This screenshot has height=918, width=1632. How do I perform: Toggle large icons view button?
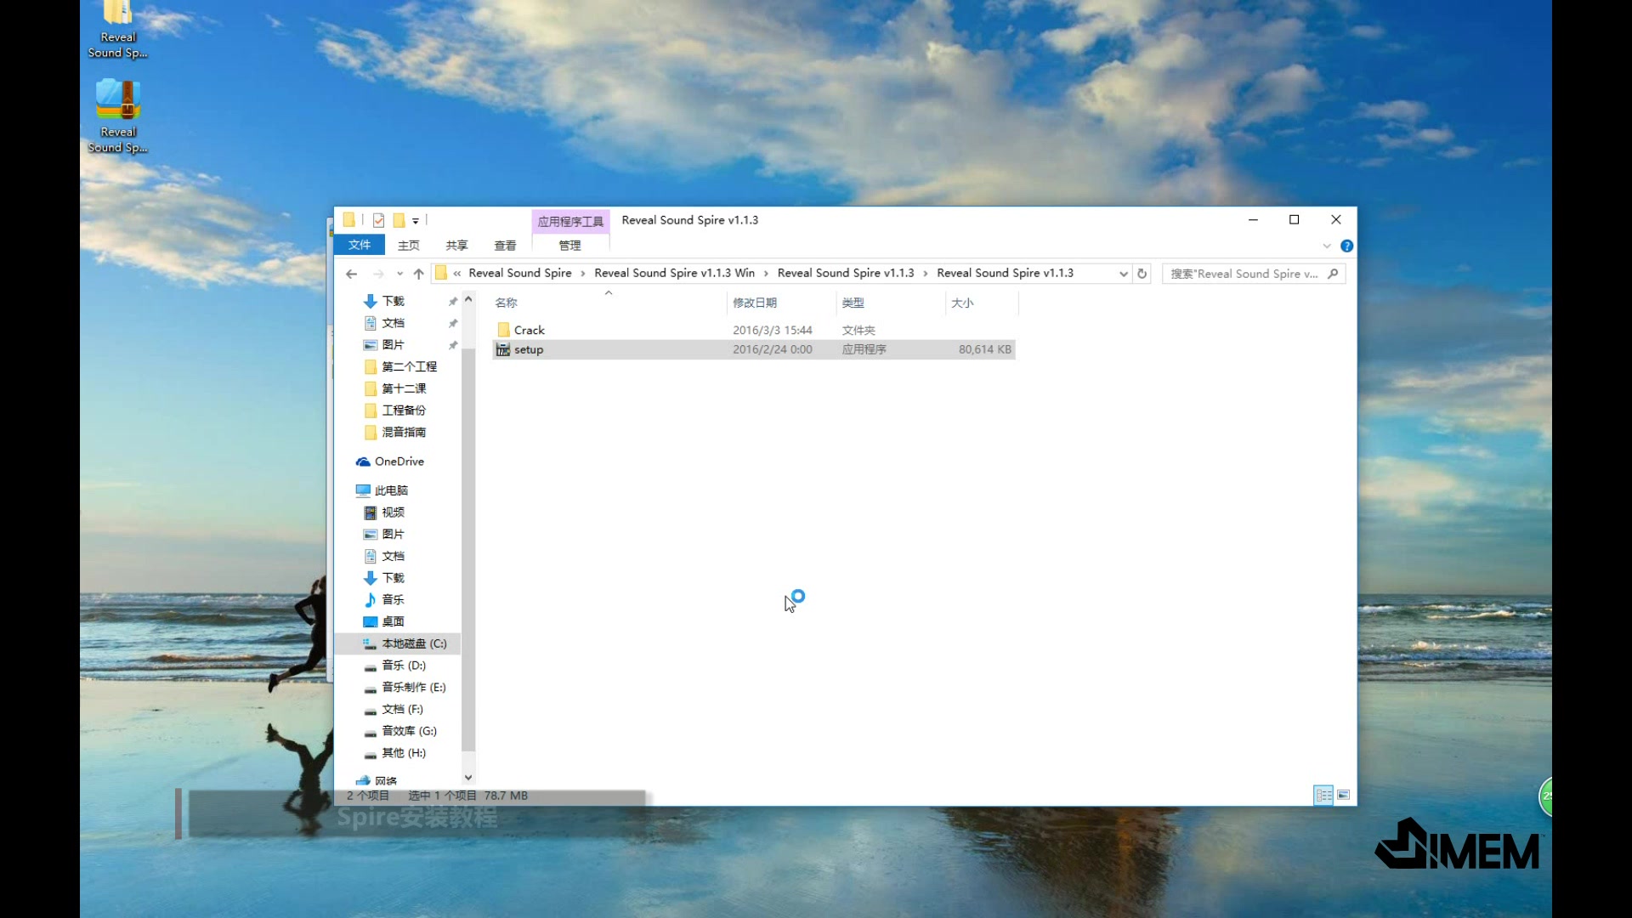coord(1343,794)
